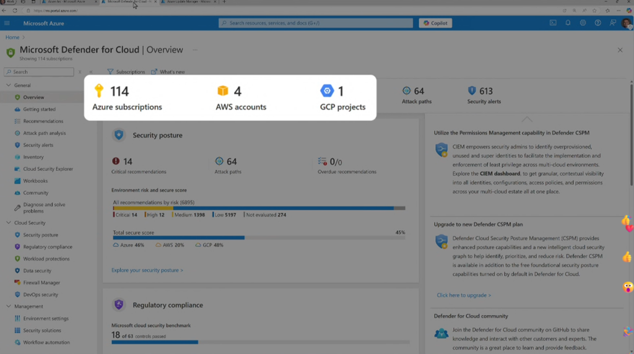This screenshot has height=354, width=634.
Task: Click the 4 AWS accounts tile
Action: 241,98
